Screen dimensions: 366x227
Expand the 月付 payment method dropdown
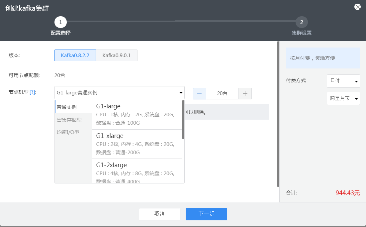343,81
